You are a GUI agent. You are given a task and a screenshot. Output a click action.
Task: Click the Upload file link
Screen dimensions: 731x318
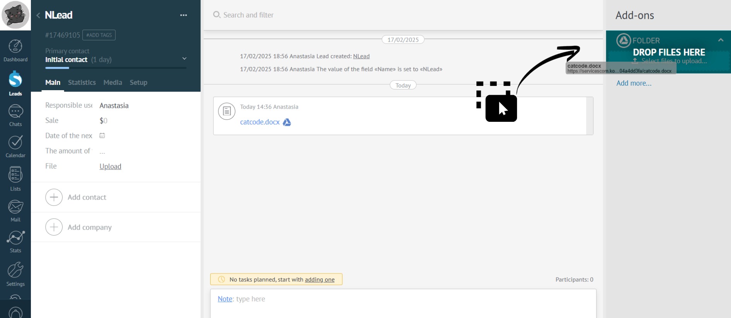pos(110,167)
